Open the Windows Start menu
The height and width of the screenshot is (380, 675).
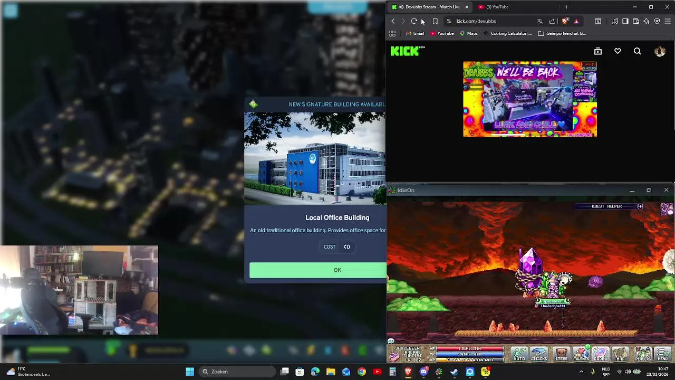click(190, 372)
